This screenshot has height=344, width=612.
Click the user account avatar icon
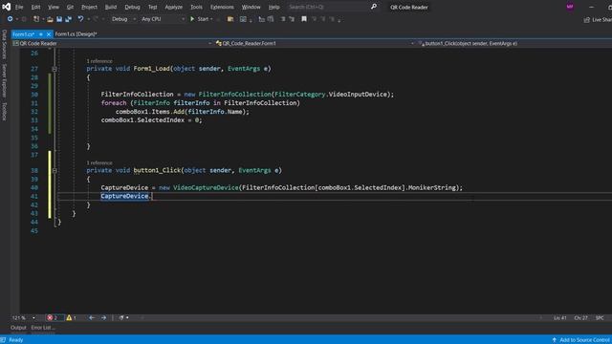[570, 7]
